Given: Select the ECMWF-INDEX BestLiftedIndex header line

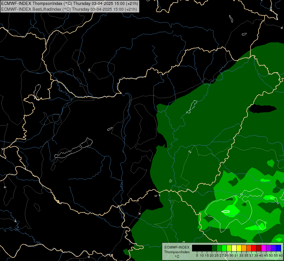Looking at the screenshot, I should 69,9.
